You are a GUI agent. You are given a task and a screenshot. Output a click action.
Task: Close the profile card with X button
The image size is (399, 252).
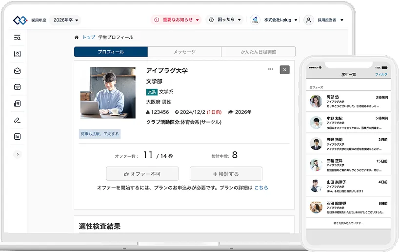(x=284, y=70)
